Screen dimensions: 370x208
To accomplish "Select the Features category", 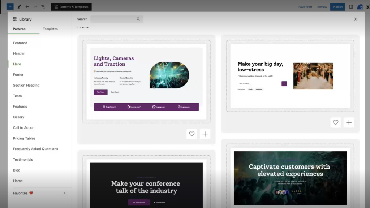I will tap(20, 107).
